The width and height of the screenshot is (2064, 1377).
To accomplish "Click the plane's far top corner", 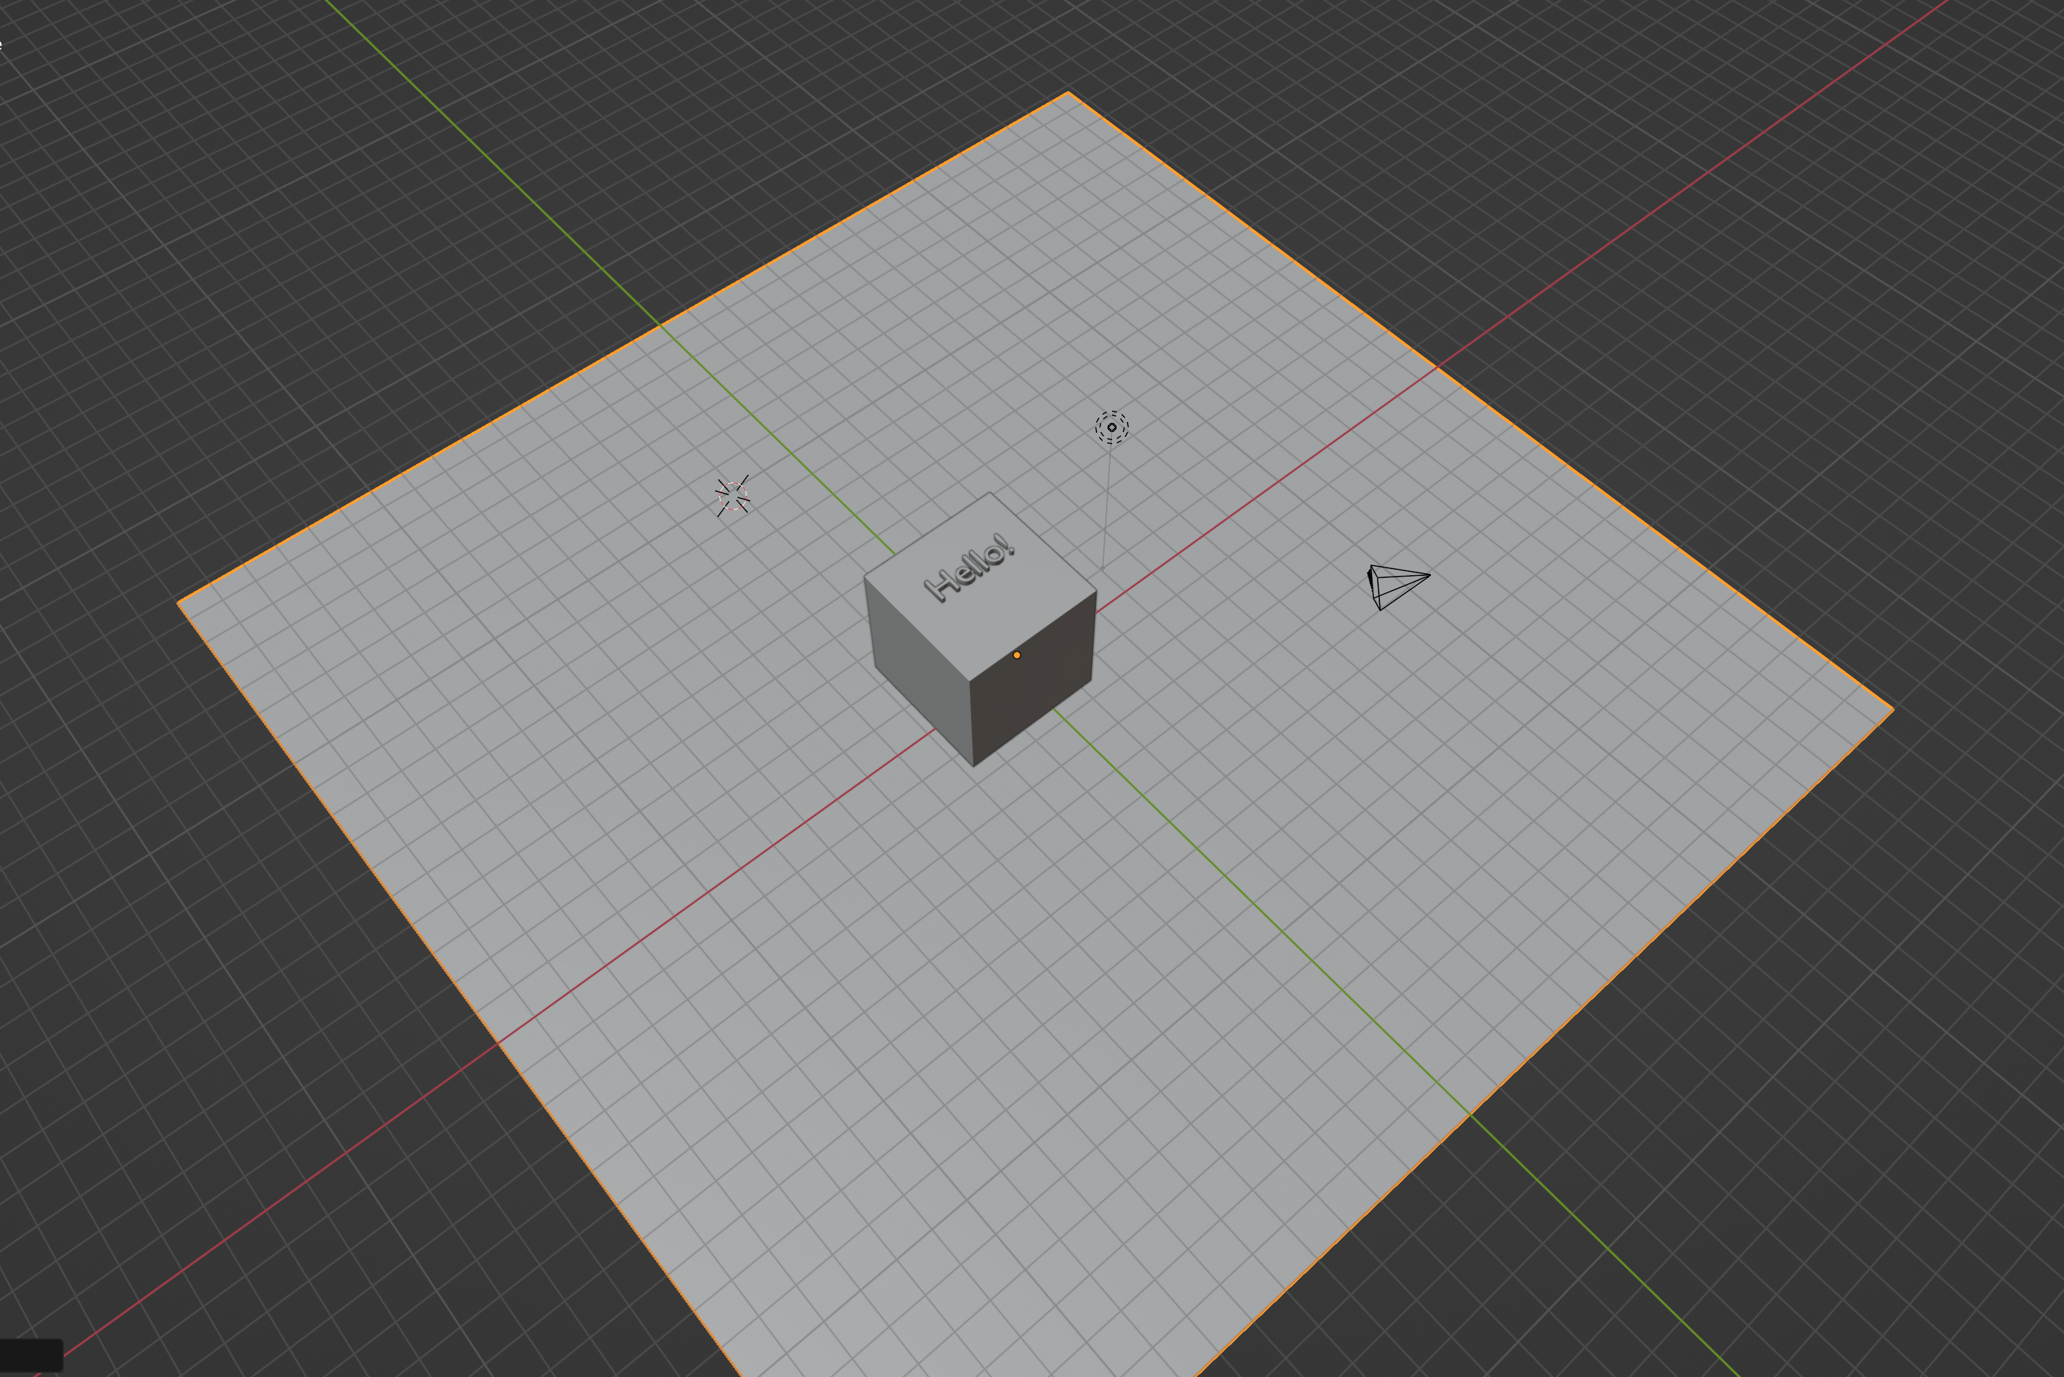I will click(x=1068, y=92).
